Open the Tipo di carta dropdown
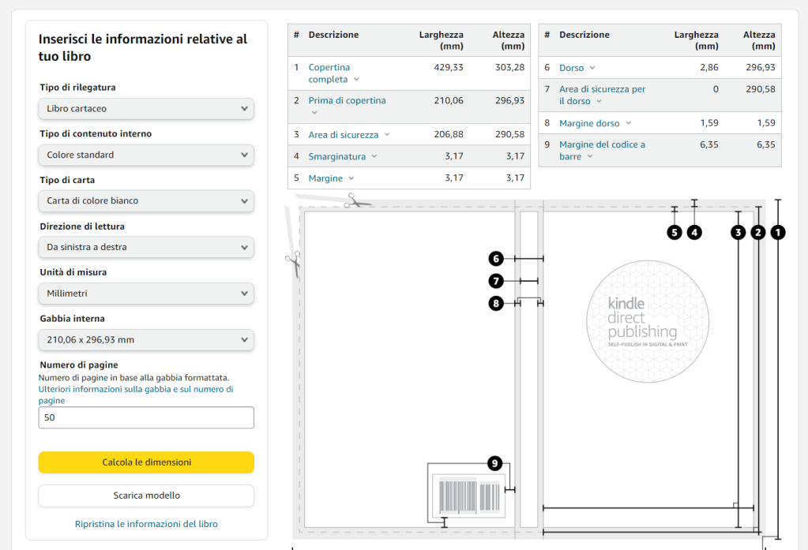The width and height of the screenshot is (808, 550). pyautogui.click(x=146, y=201)
